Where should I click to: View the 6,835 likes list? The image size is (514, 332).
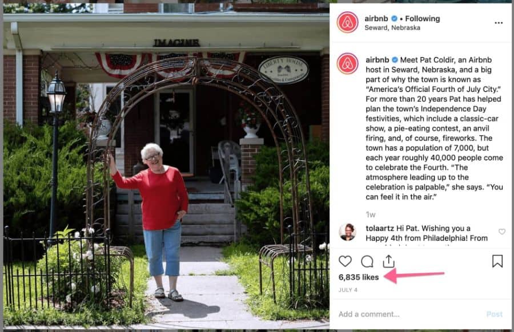(358, 277)
